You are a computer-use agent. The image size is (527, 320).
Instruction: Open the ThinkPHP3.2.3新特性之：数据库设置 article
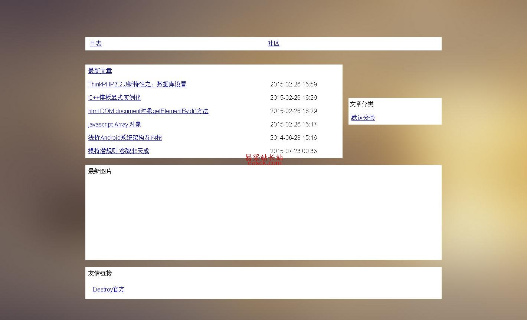tap(137, 84)
